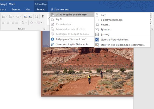The image size is (154, 109).
Task: Decrease paragraph indent
Action: coord(26,16)
